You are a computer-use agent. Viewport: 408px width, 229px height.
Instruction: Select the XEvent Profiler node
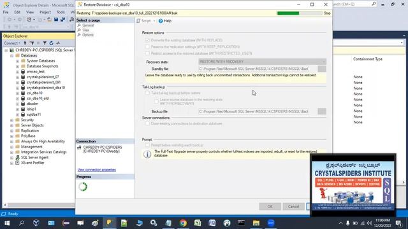[33, 163]
